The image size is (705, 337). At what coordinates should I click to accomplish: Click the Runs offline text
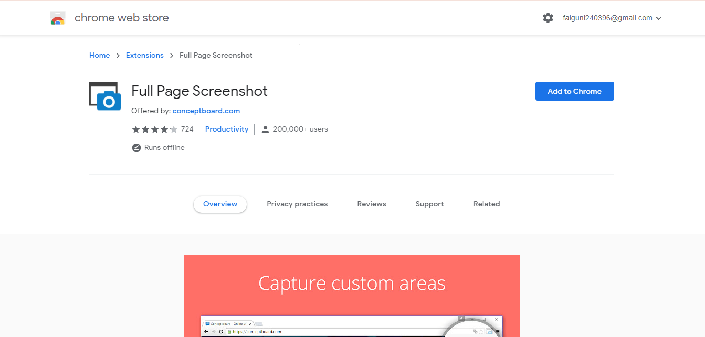[x=164, y=148]
